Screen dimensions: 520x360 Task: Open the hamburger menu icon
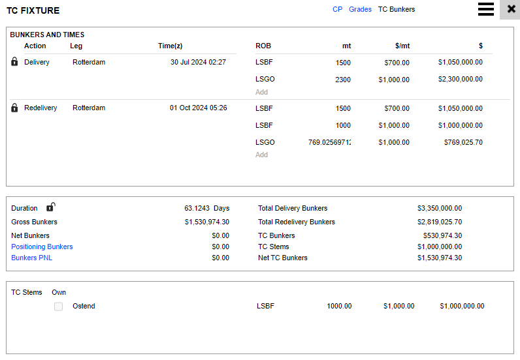(485, 9)
